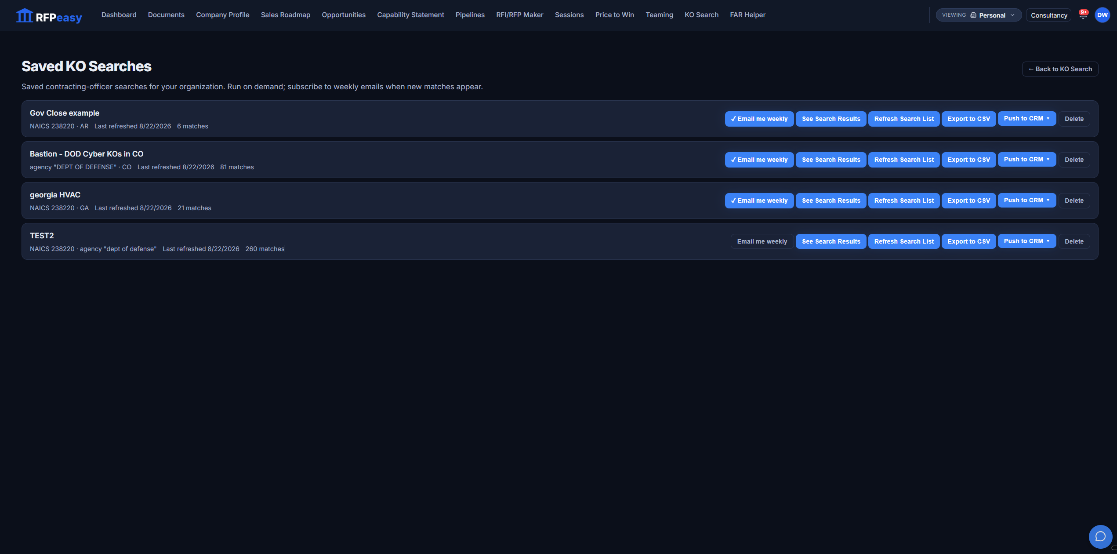Viewport: 1117px width, 554px height.
Task: Open the chat bubble widget
Action: click(1100, 536)
